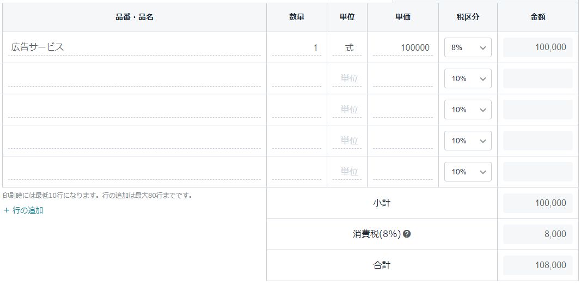Click the 小計 subtotal amount box

coord(537,203)
